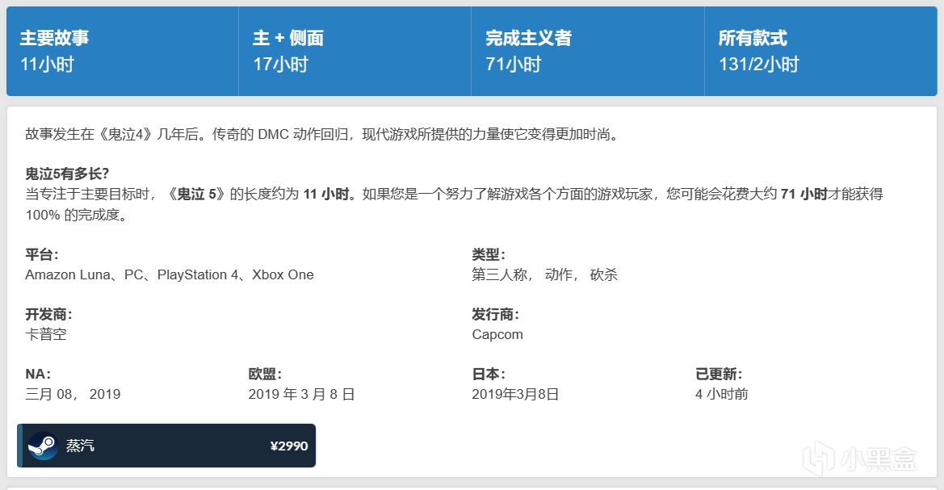Click the Steam logo icon
This screenshot has height=490, width=944.
(x=43, y=446)
